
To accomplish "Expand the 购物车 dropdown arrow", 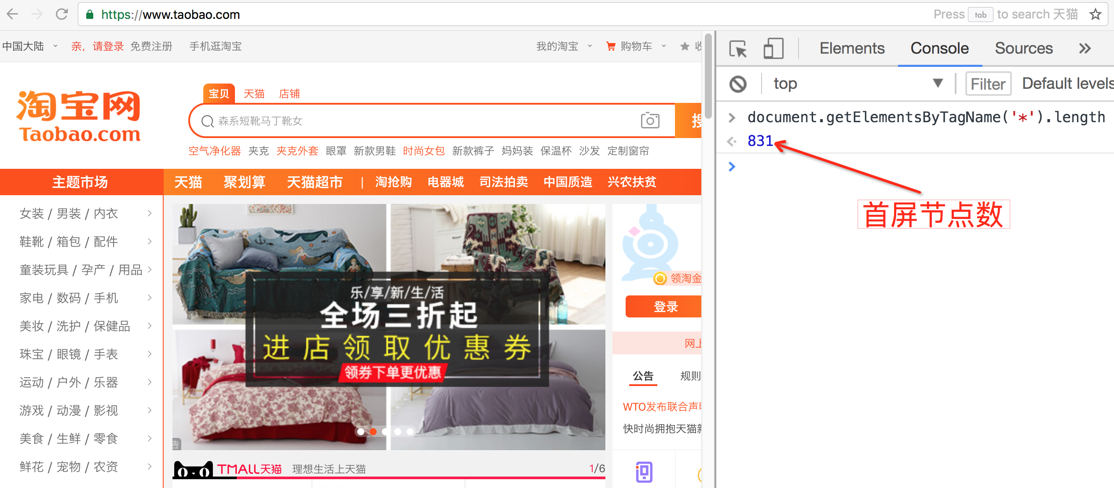I will click(663, 46).
